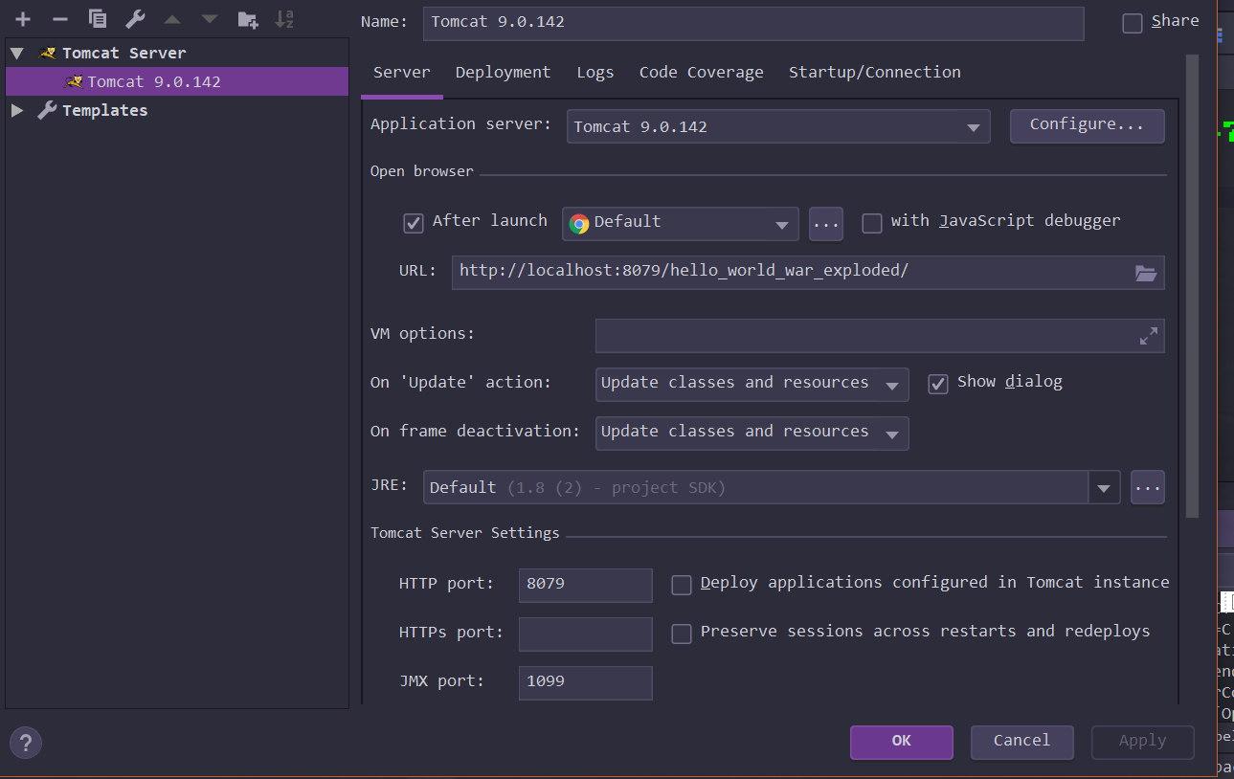Open the Default browser dropdown

tap(681, 223)
